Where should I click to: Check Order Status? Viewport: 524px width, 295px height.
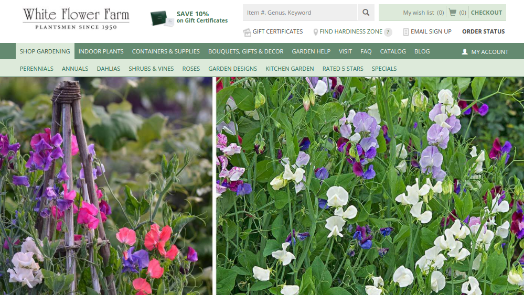[x=483, y=32]
